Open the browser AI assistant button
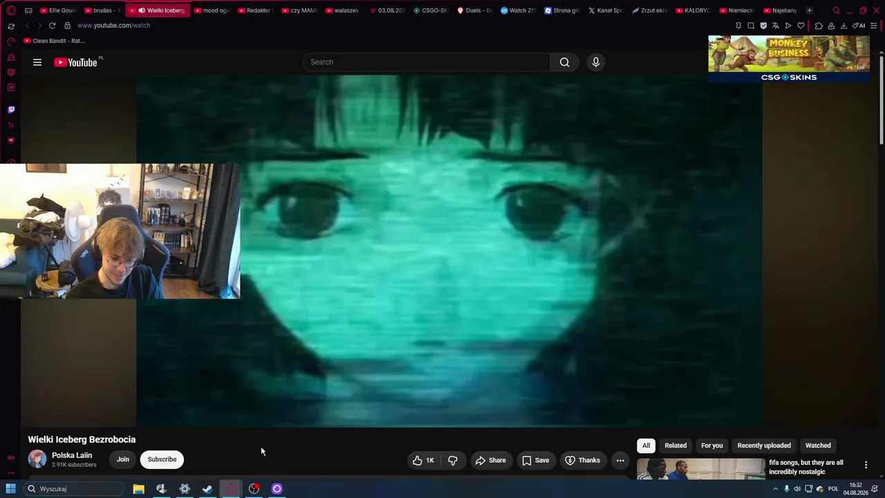The width and height of the screenshot is (885, 498). coord(859,26)
